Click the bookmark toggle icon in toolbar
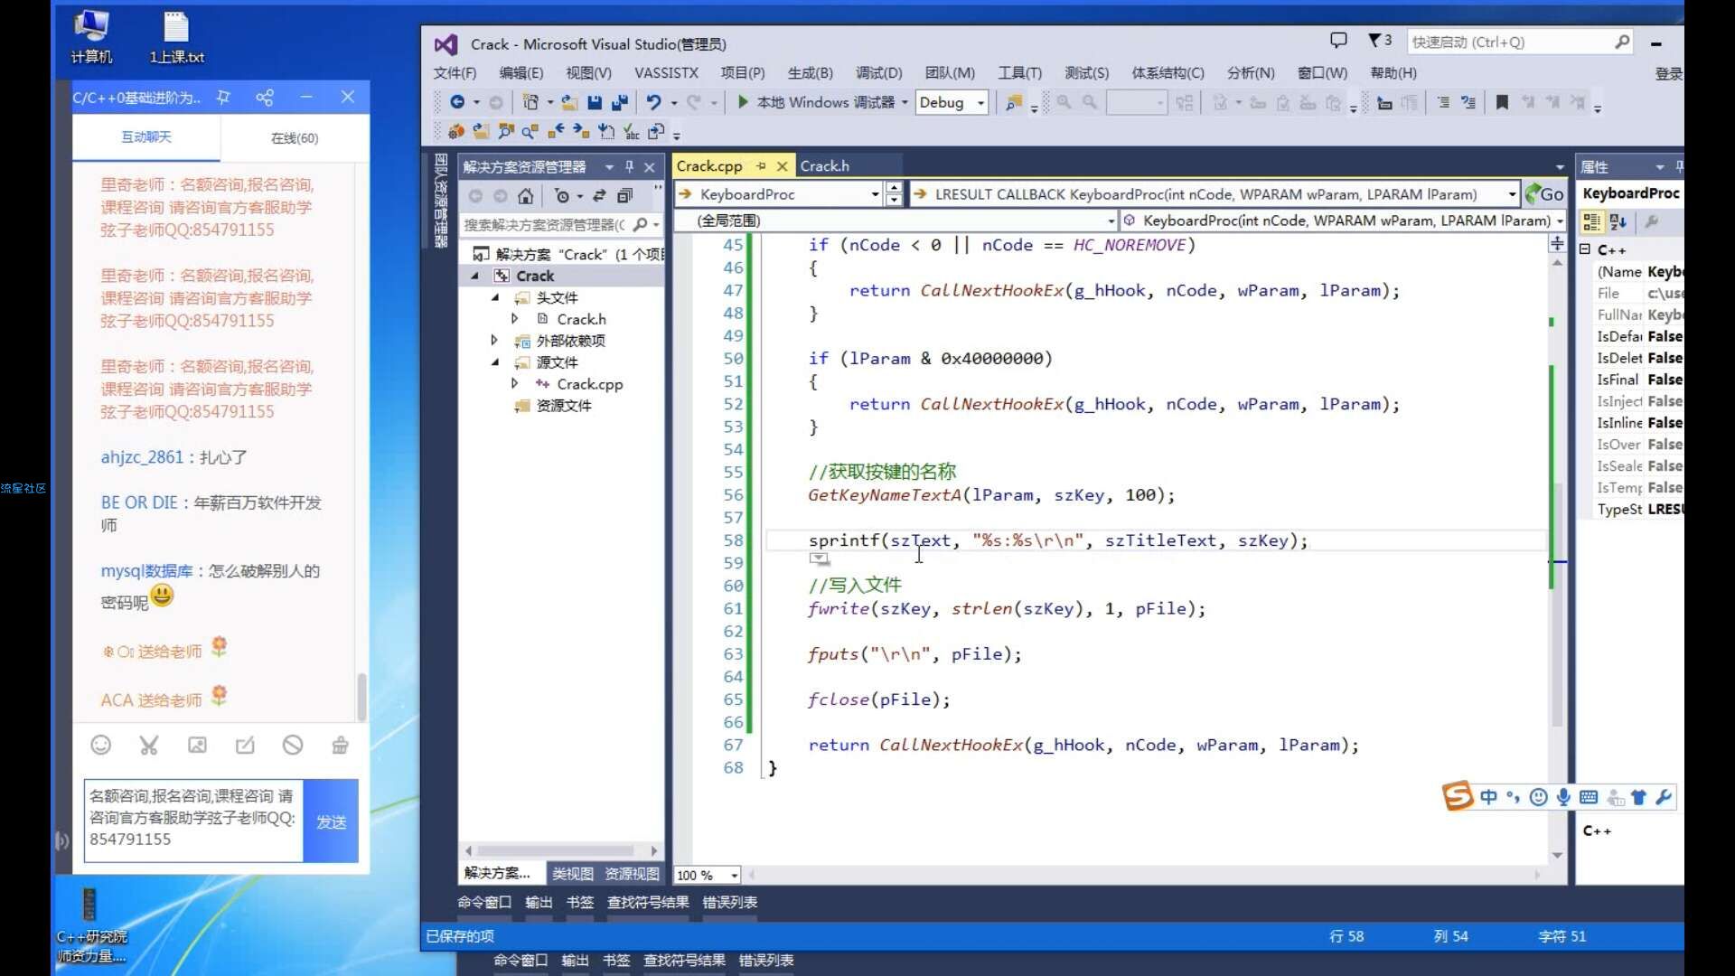Image resolution: width=1735 pixels, height=976 pixels. [x=1502, y=102]
